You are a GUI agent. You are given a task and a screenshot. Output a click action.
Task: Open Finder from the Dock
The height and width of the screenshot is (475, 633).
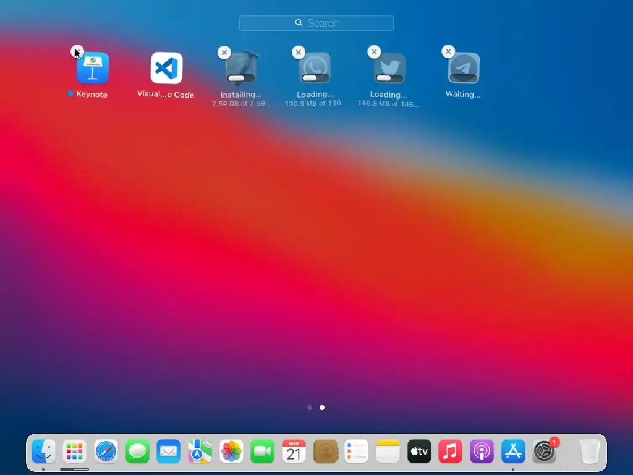[43, 451]
